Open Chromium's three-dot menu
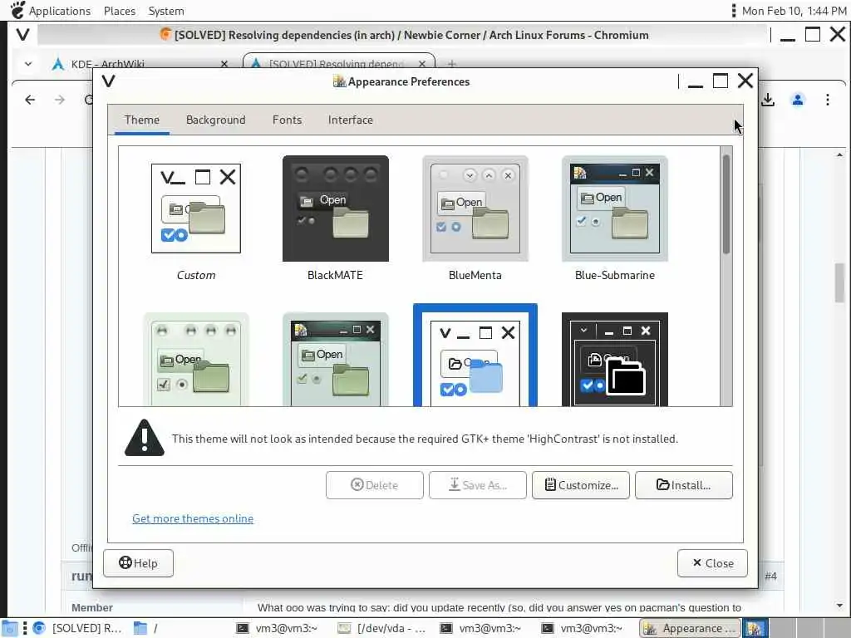Viewport: 851px width, 638px height. 827,100
